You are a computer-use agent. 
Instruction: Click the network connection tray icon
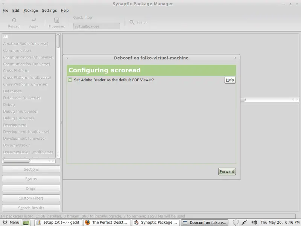(244, 223)
